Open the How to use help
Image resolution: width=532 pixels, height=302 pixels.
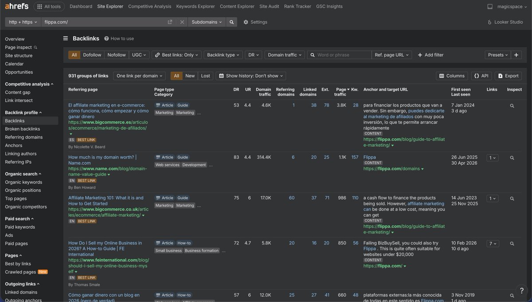pyautogui.click(x=119, y=39)
